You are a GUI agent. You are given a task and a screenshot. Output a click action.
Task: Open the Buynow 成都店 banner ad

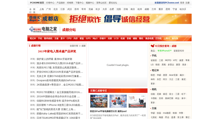[109, 19]
